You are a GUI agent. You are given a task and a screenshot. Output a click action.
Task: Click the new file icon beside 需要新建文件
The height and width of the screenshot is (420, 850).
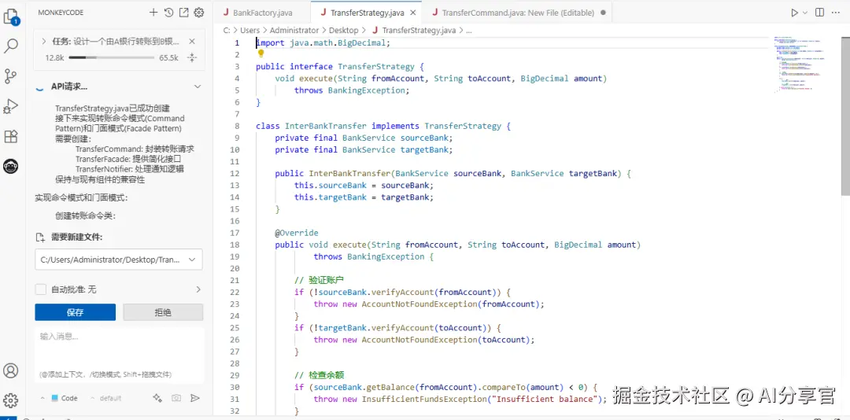(x=39, y=238)
